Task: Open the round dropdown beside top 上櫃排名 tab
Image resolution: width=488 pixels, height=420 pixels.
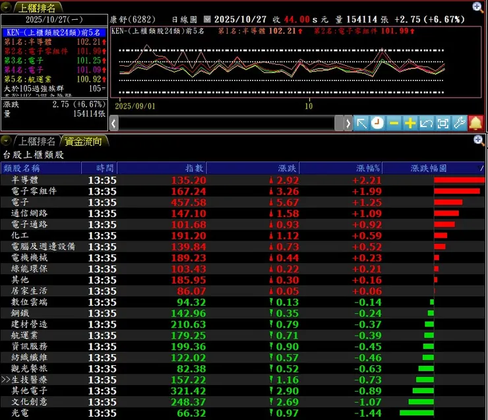Action: 6,7
